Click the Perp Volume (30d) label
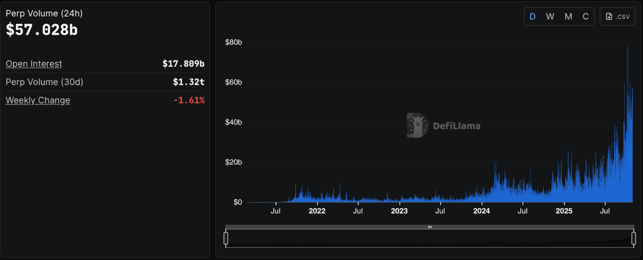 click(x=44, y=82)
